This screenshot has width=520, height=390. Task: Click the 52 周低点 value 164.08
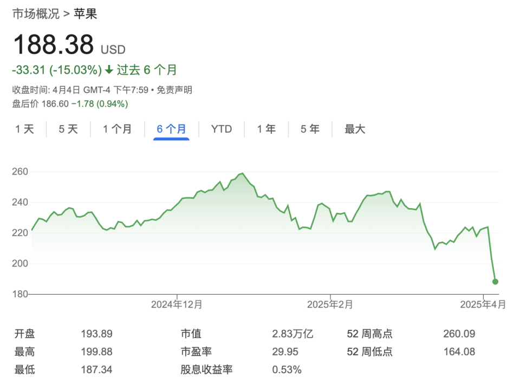tap(459, 352)
